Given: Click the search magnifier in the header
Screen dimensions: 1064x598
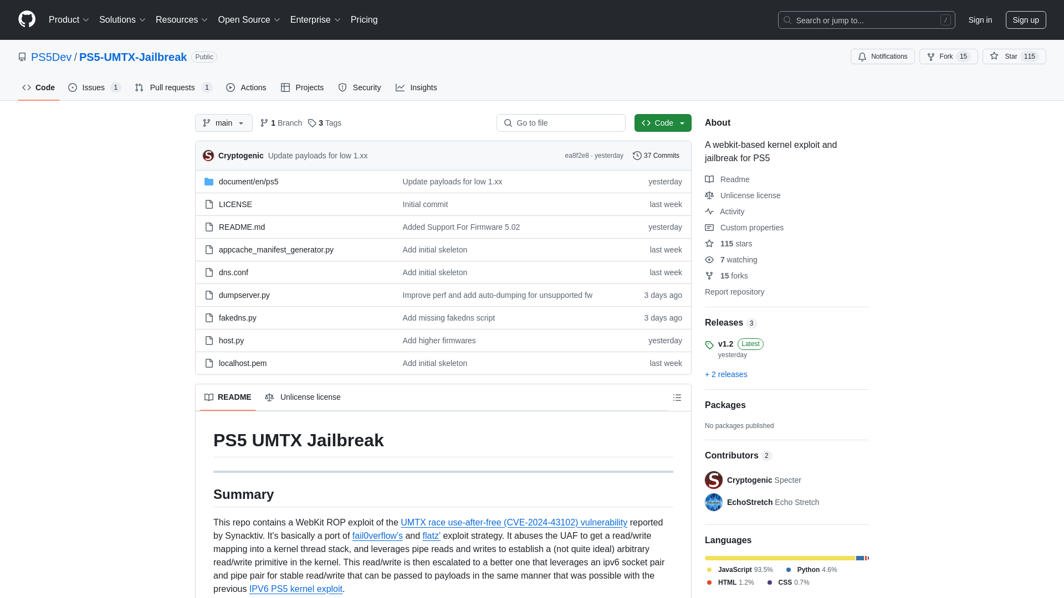Looking at the screenshot, I should (787, 20).
